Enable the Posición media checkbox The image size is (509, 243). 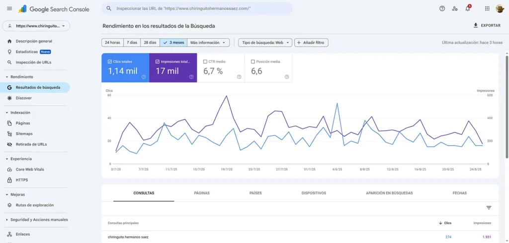click(253, 62)
